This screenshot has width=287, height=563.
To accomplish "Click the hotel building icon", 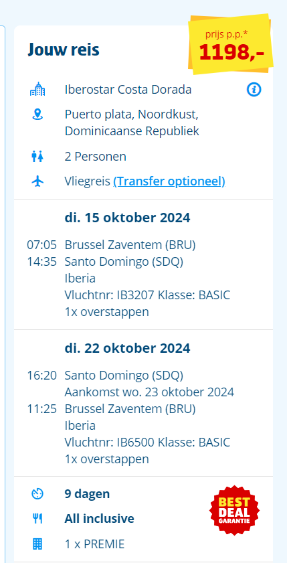I will (37, 90).
